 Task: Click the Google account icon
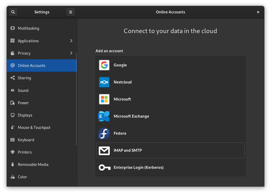point(104,65)
